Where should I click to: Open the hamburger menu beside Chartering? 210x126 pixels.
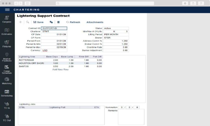(x=7, y=10)
